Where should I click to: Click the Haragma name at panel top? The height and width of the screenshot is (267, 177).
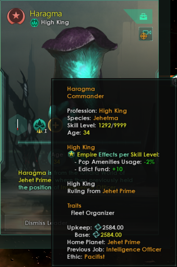click(46, 14)
